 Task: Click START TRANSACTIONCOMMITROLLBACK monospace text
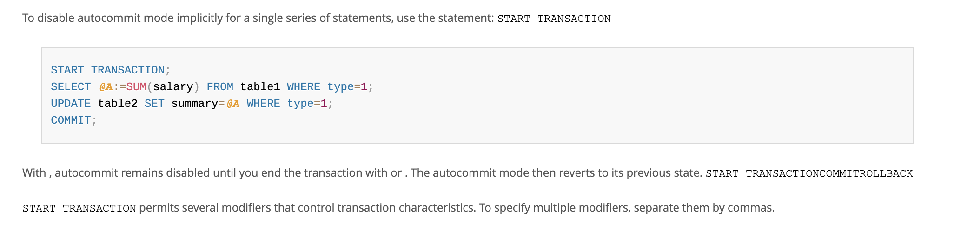pyautogui.click(x=809, y=173)
